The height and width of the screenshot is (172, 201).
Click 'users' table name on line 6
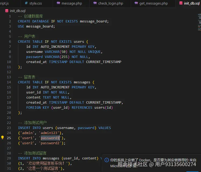tap(79, 42)
